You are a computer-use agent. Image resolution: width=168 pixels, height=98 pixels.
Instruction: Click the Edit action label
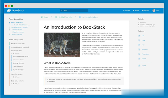point(143,36)
